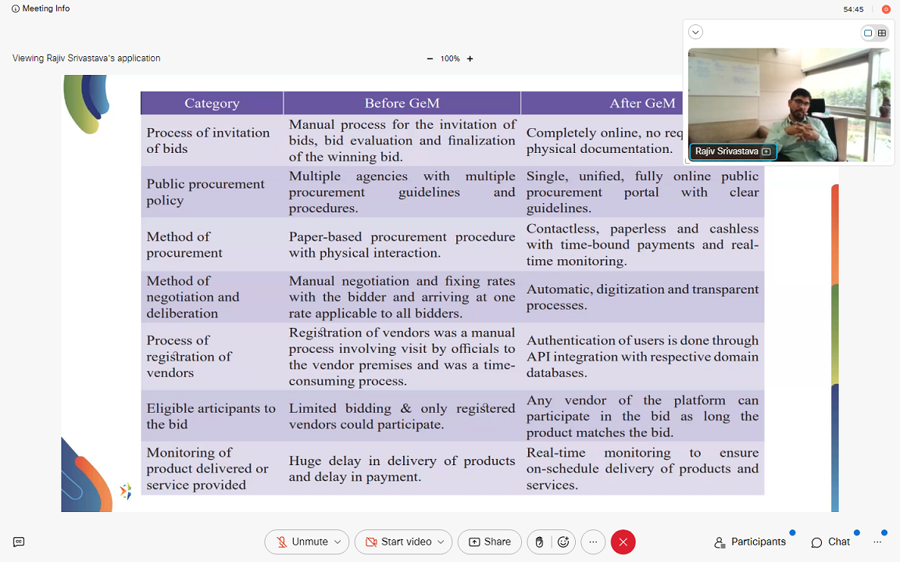Click the 'Real-time monitoring to ensure' cell
This screenshot has height=562, width=900.
pos(642,468)
